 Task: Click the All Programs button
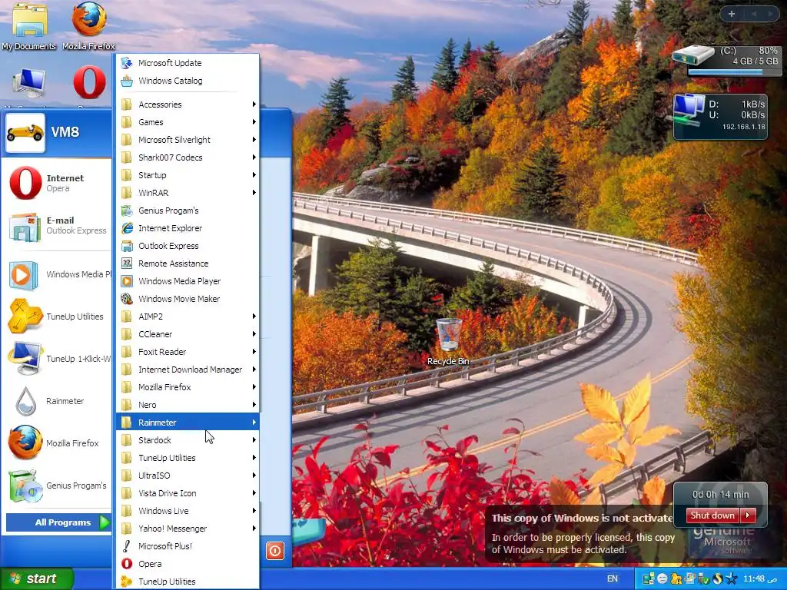tap(58, 522)
